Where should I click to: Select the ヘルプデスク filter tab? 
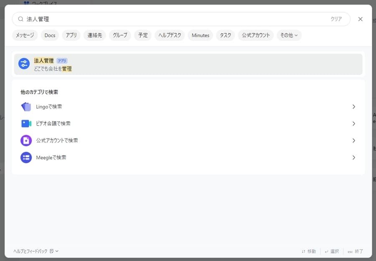pos(169,35)
